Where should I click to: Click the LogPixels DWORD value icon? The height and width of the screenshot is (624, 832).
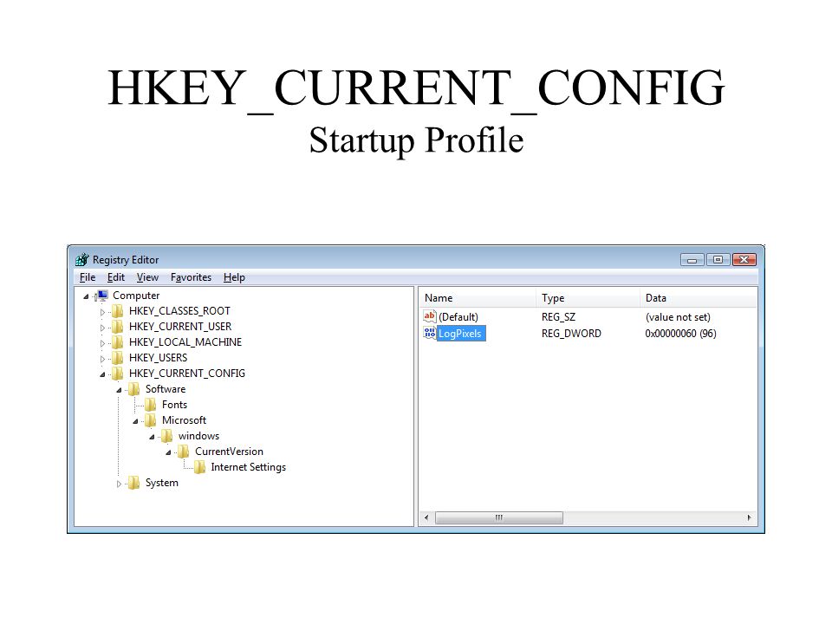pyautogui.click(x=429, y=333)
